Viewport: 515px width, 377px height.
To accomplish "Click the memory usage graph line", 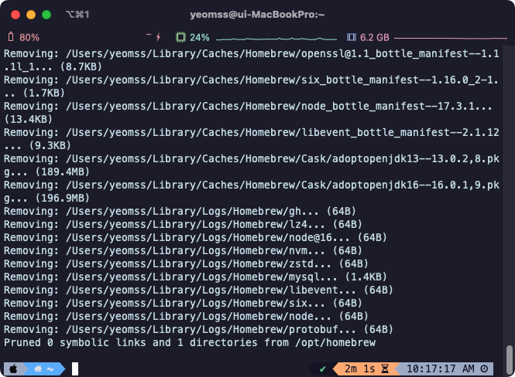I will tap(451, 39).
